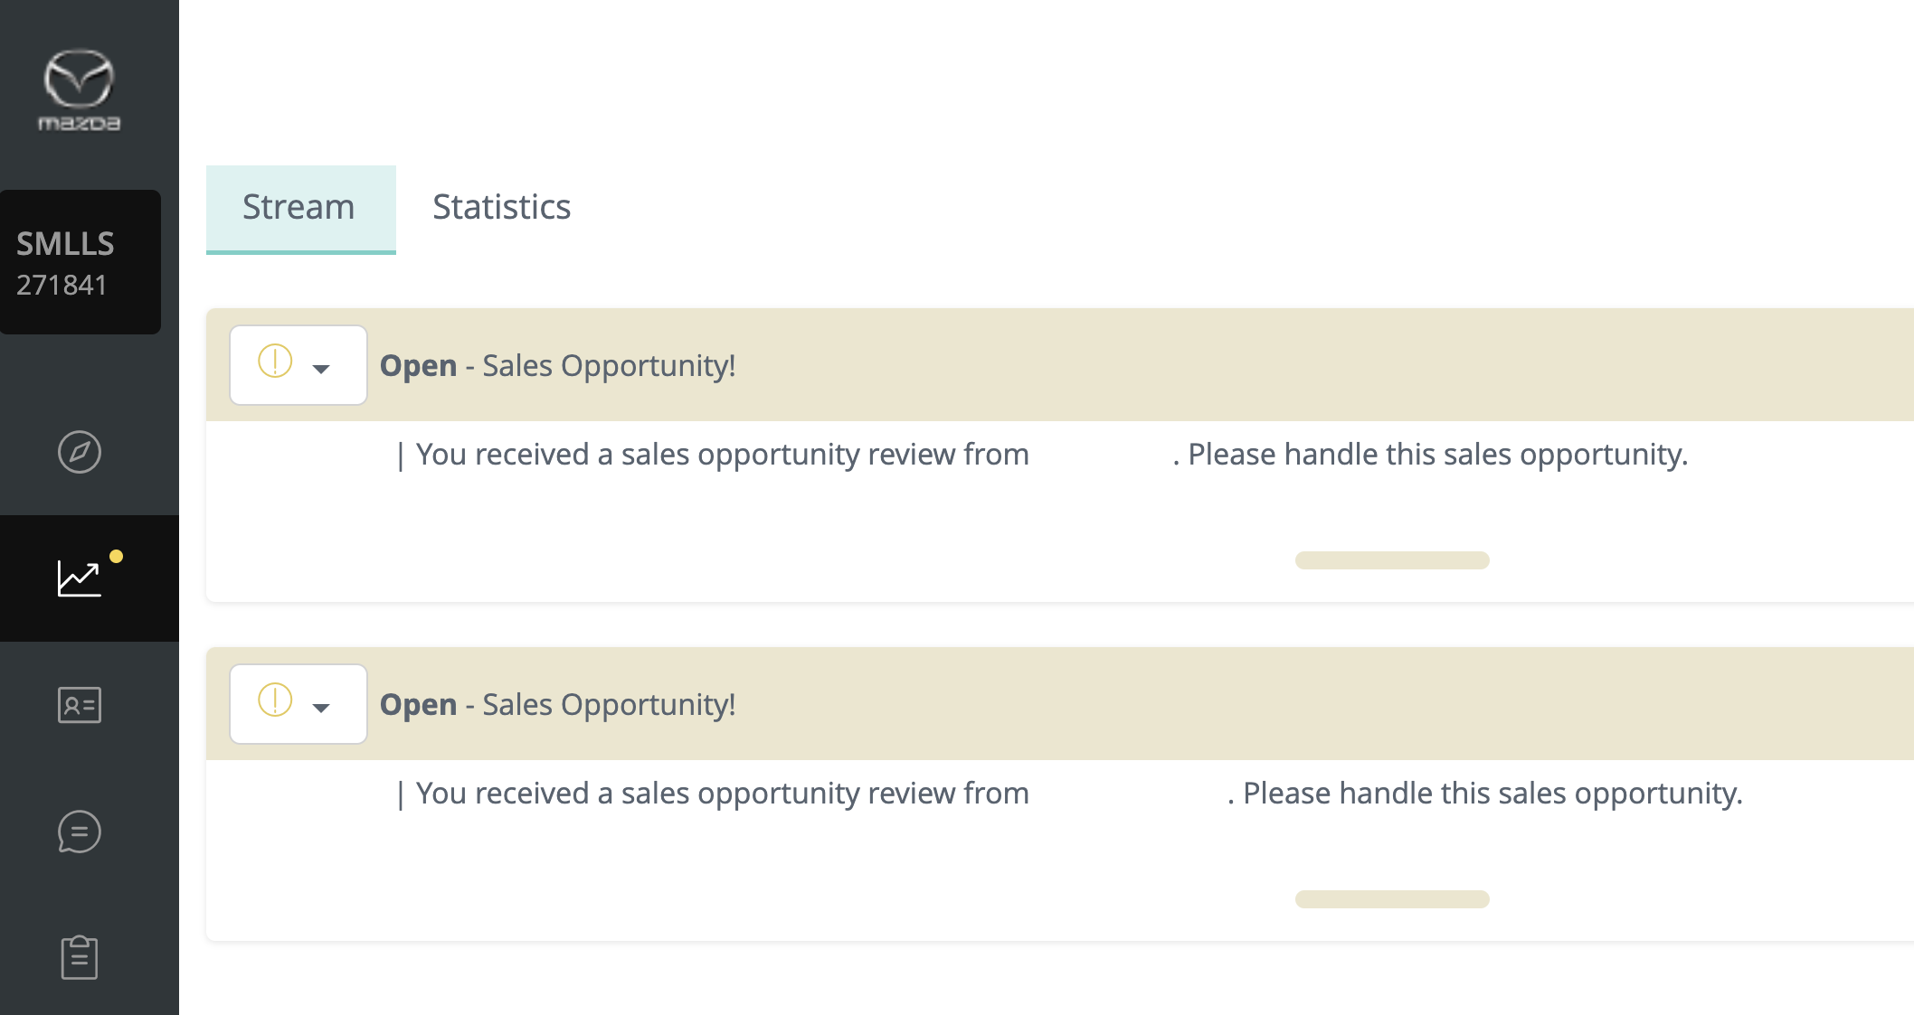Click the Mazda logo in sidebar
Screen dimensions: 1914x1015
click(79, 90)
